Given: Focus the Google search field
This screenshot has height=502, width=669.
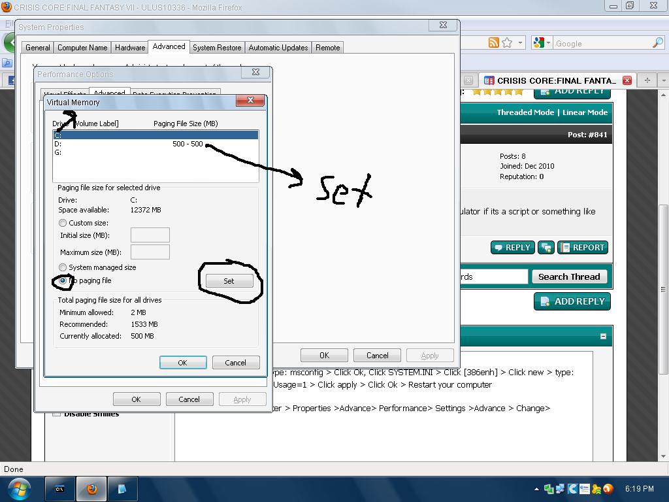Looking at the screenshot, I should coord(602,43).
